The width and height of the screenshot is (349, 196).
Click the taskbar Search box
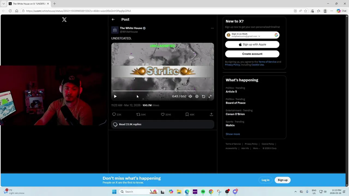click(x=139, y=192)
